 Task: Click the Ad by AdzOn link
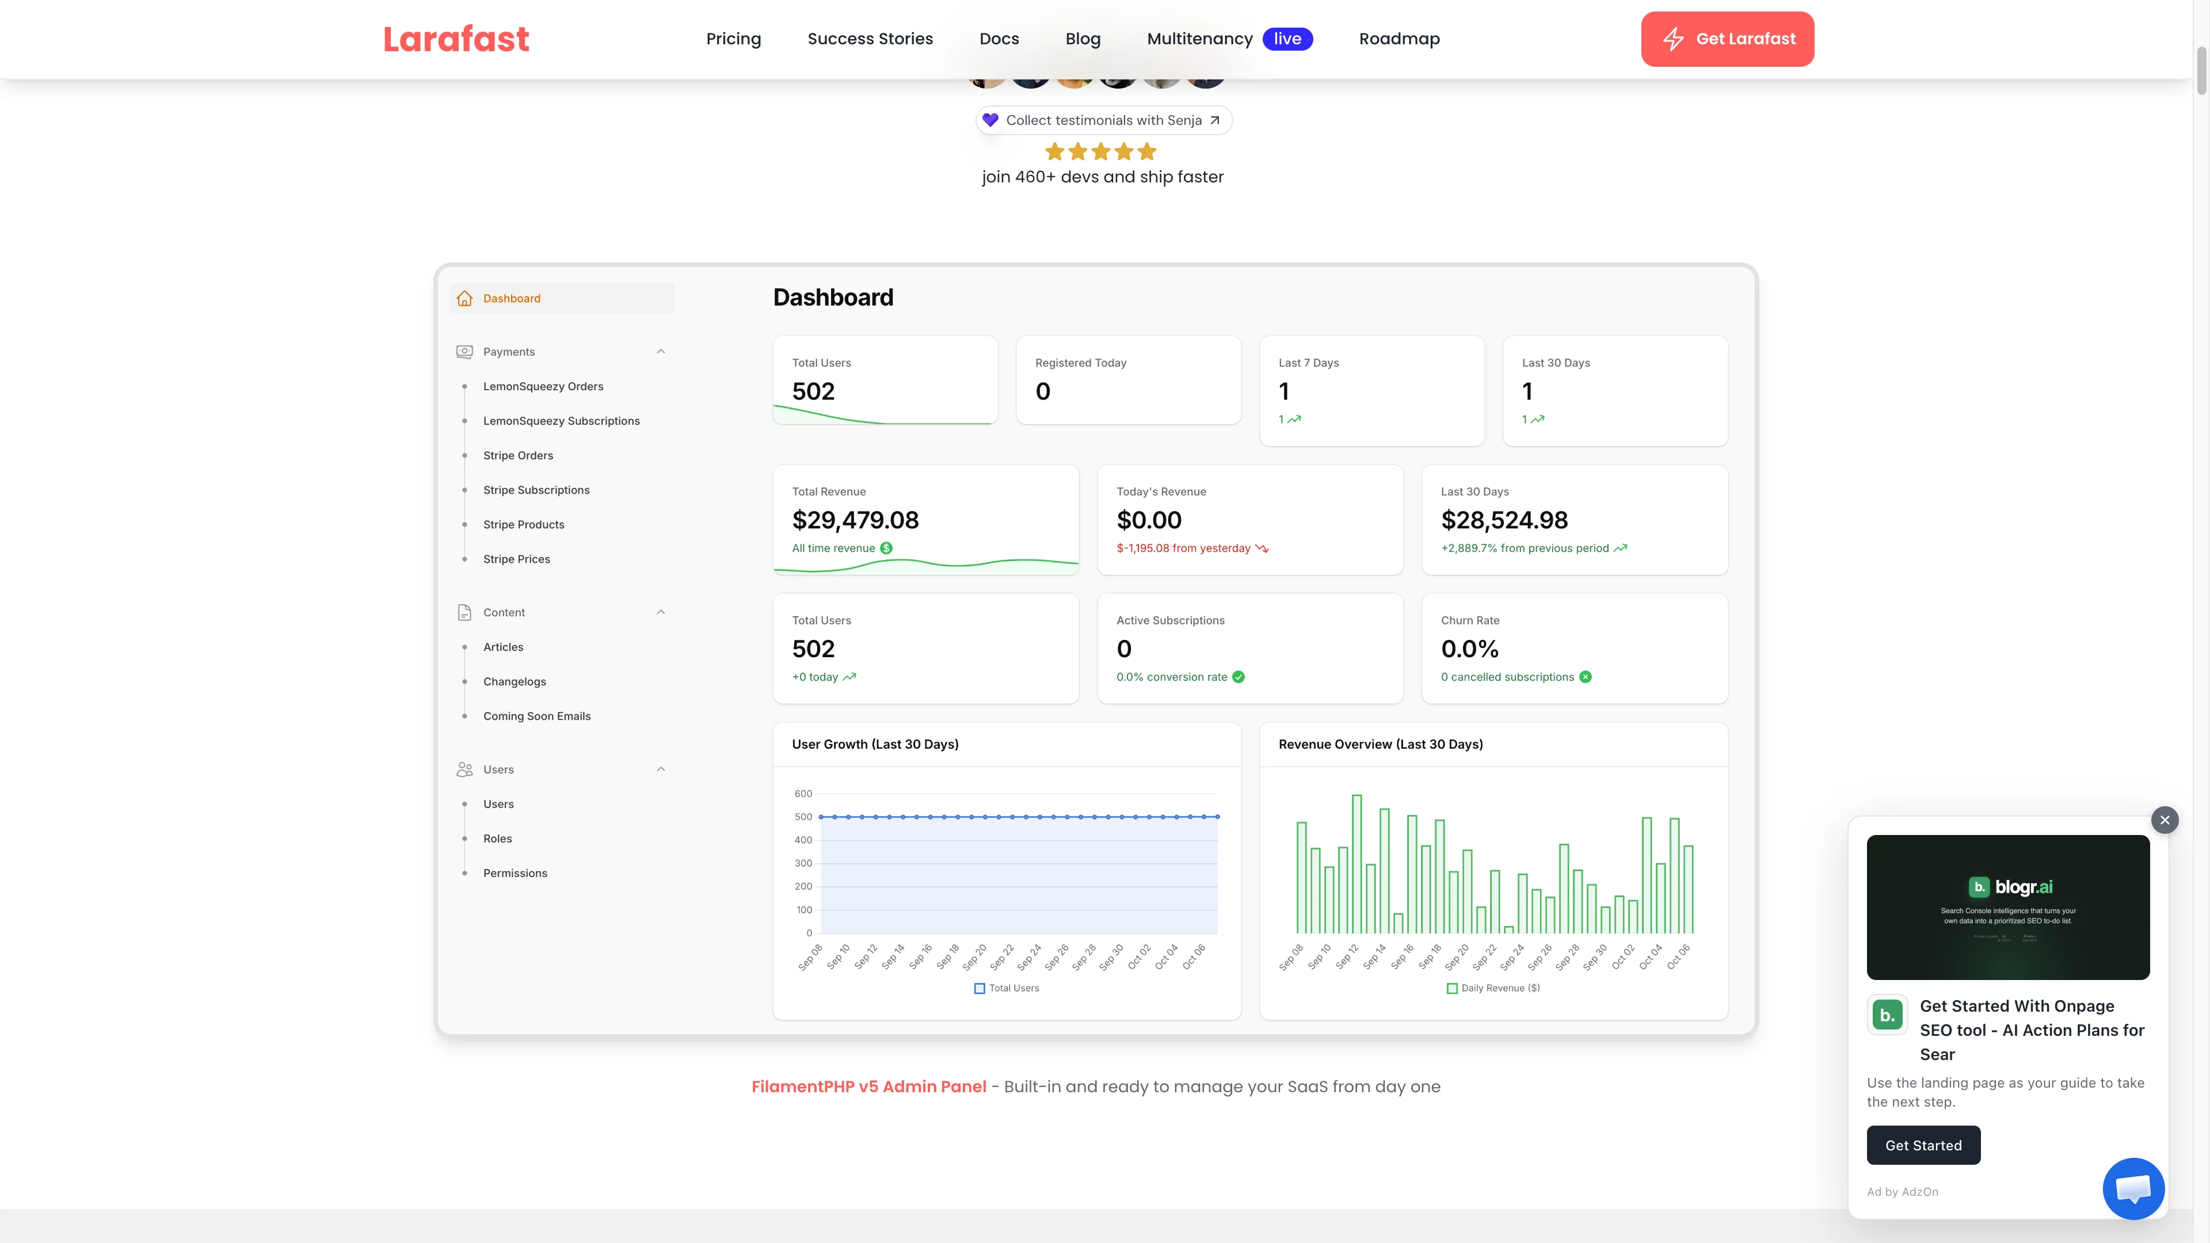(1902, 1192)
